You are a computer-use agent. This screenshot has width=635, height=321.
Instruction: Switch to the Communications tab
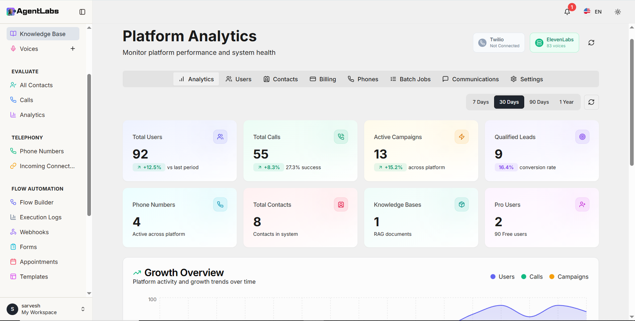click(x=470, y=79)
